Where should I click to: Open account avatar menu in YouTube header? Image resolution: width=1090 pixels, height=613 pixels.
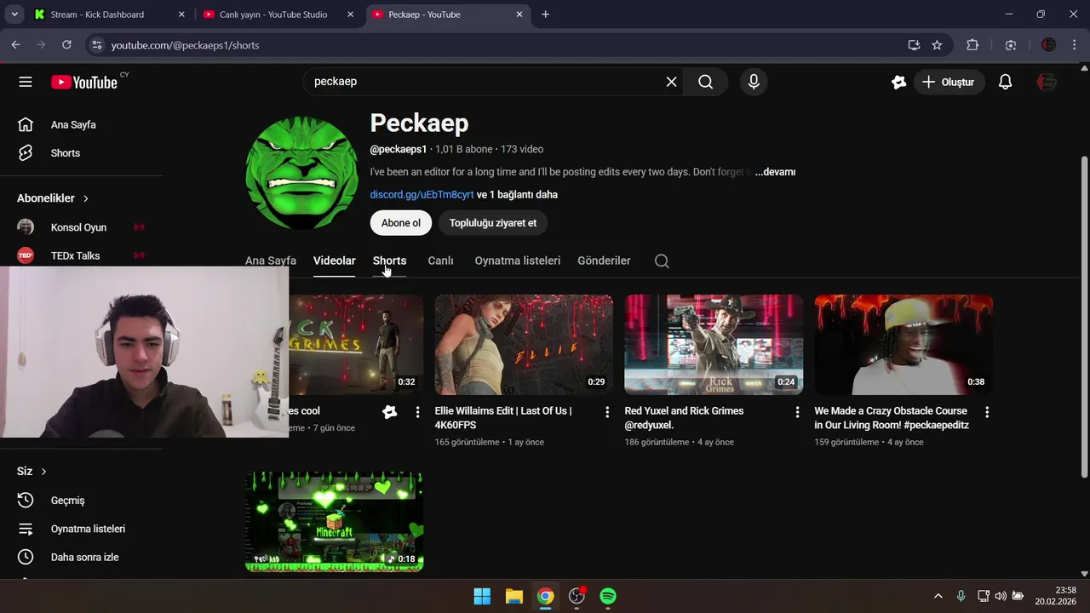[x=1047, y=82]
